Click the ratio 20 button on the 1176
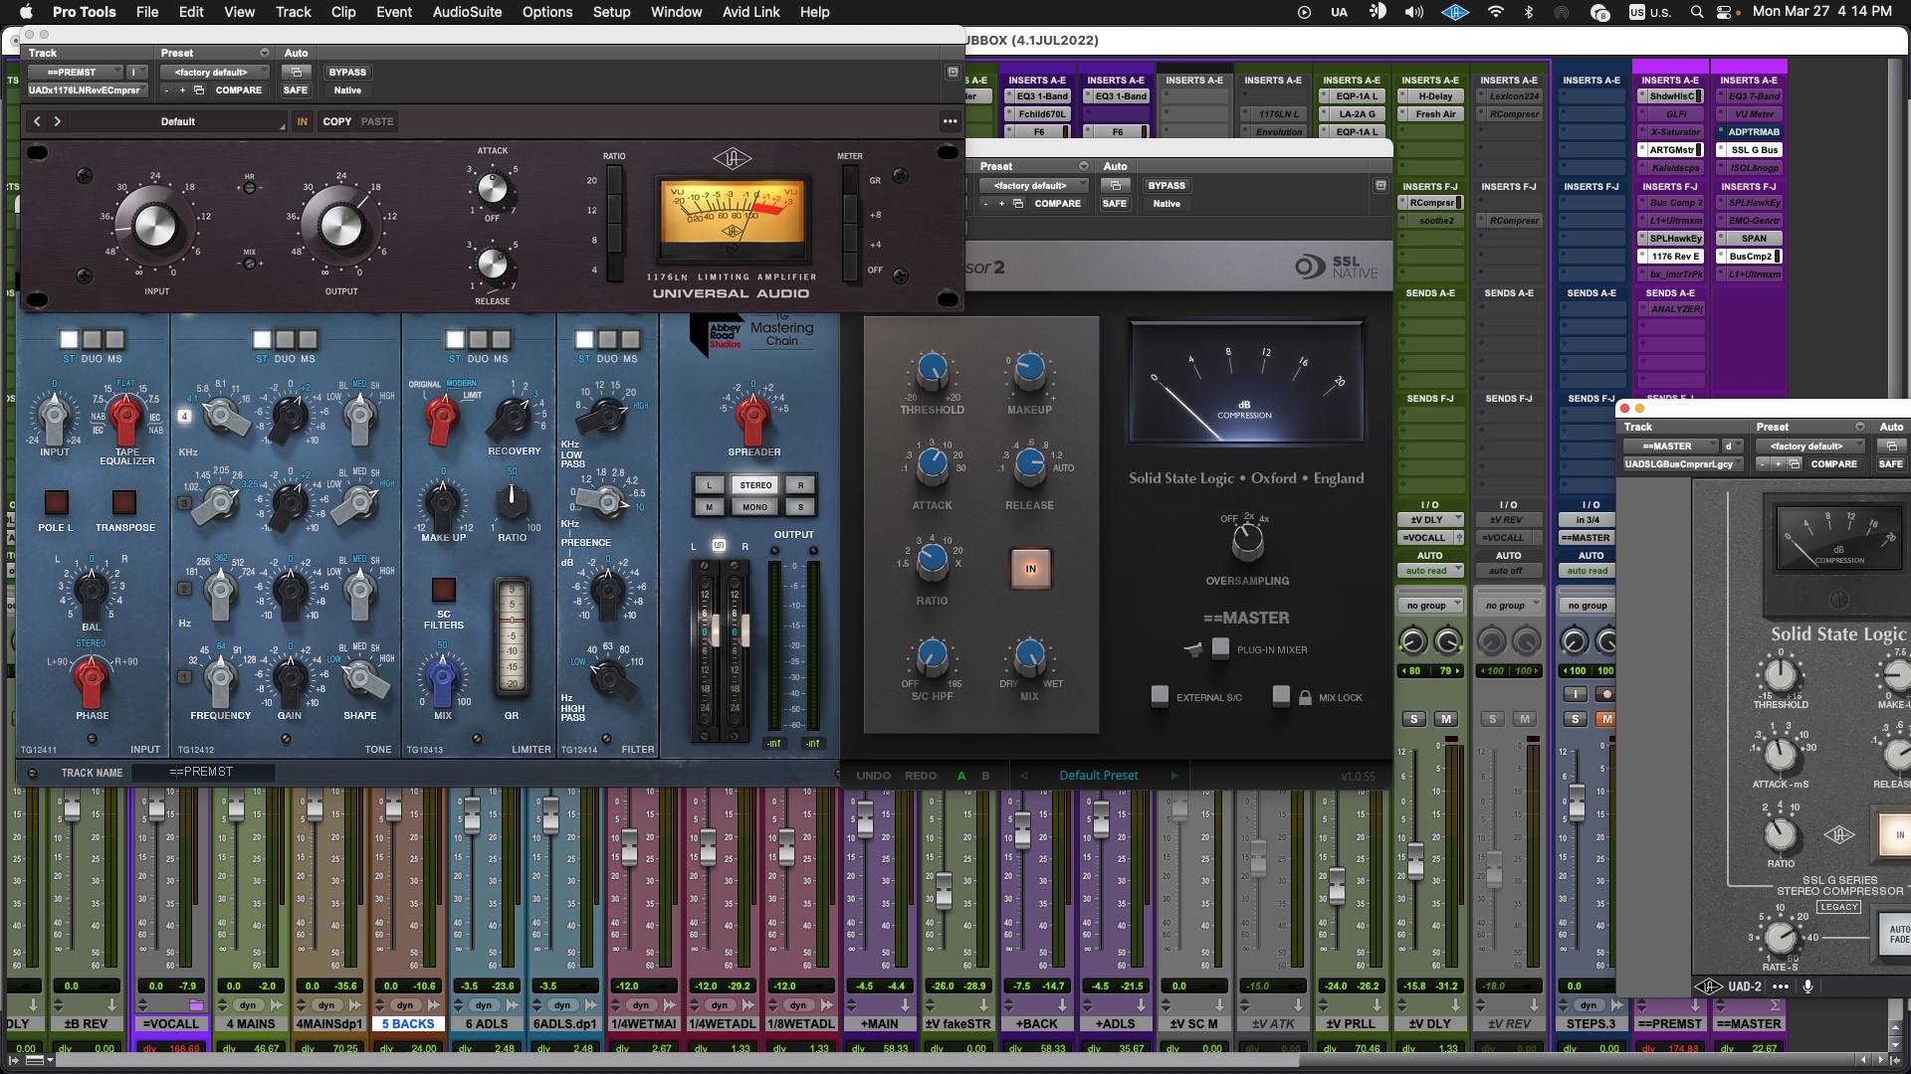Screen dimensions: 1911x1074 point(614,180)
